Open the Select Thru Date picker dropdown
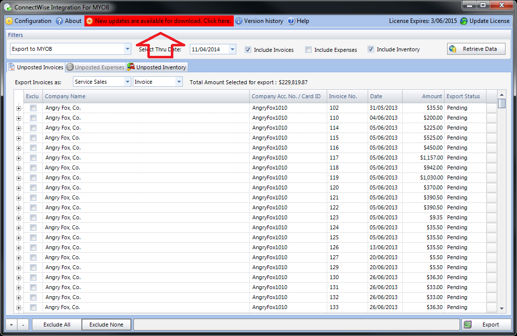Screen dimensions: 517x336 [232, 49]
